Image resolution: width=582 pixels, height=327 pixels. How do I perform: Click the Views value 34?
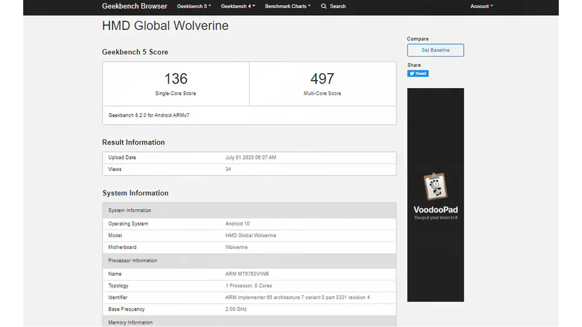tap(228, 169)
